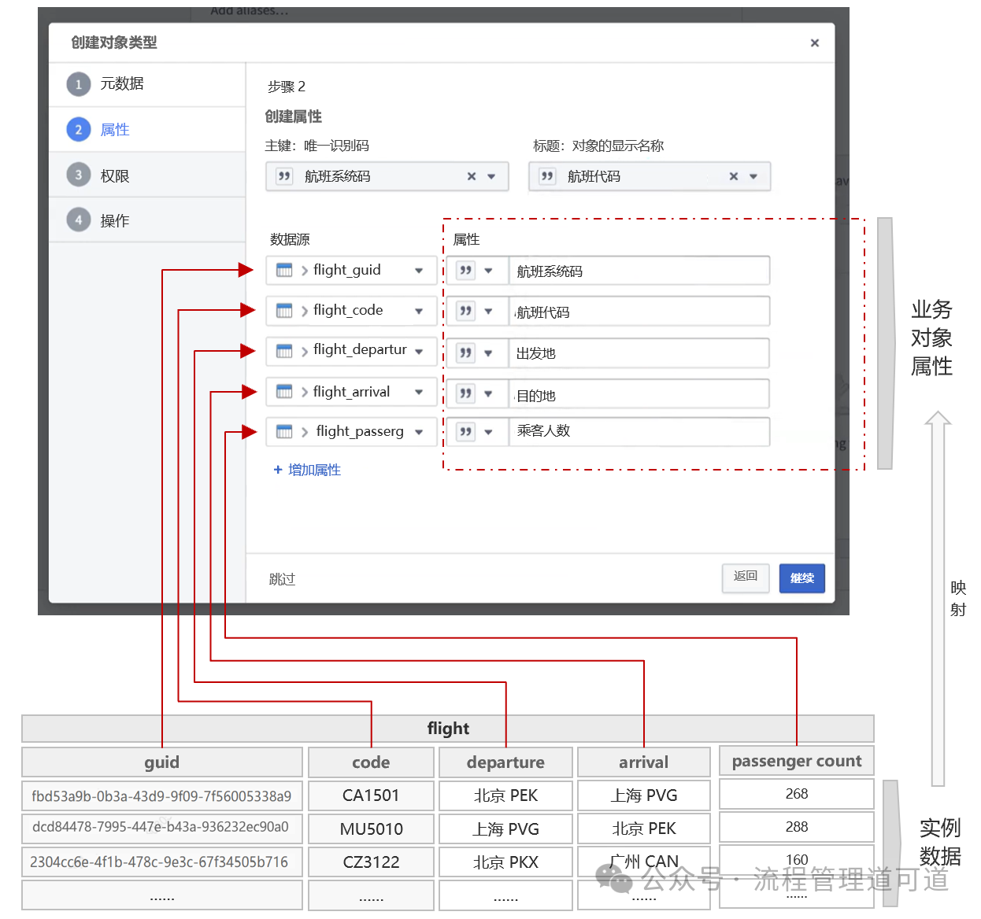
Task: Expand the flight_passerg data source dropdown
Action: coord(419,432)
